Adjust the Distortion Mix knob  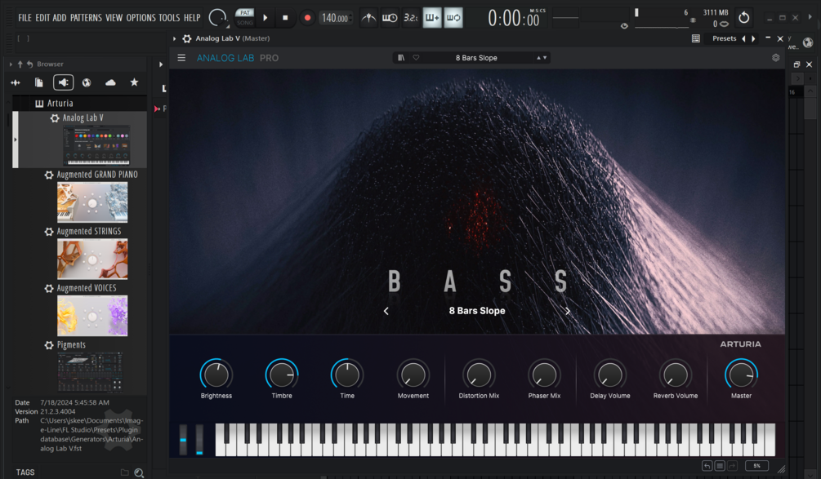tap(479, 375)
